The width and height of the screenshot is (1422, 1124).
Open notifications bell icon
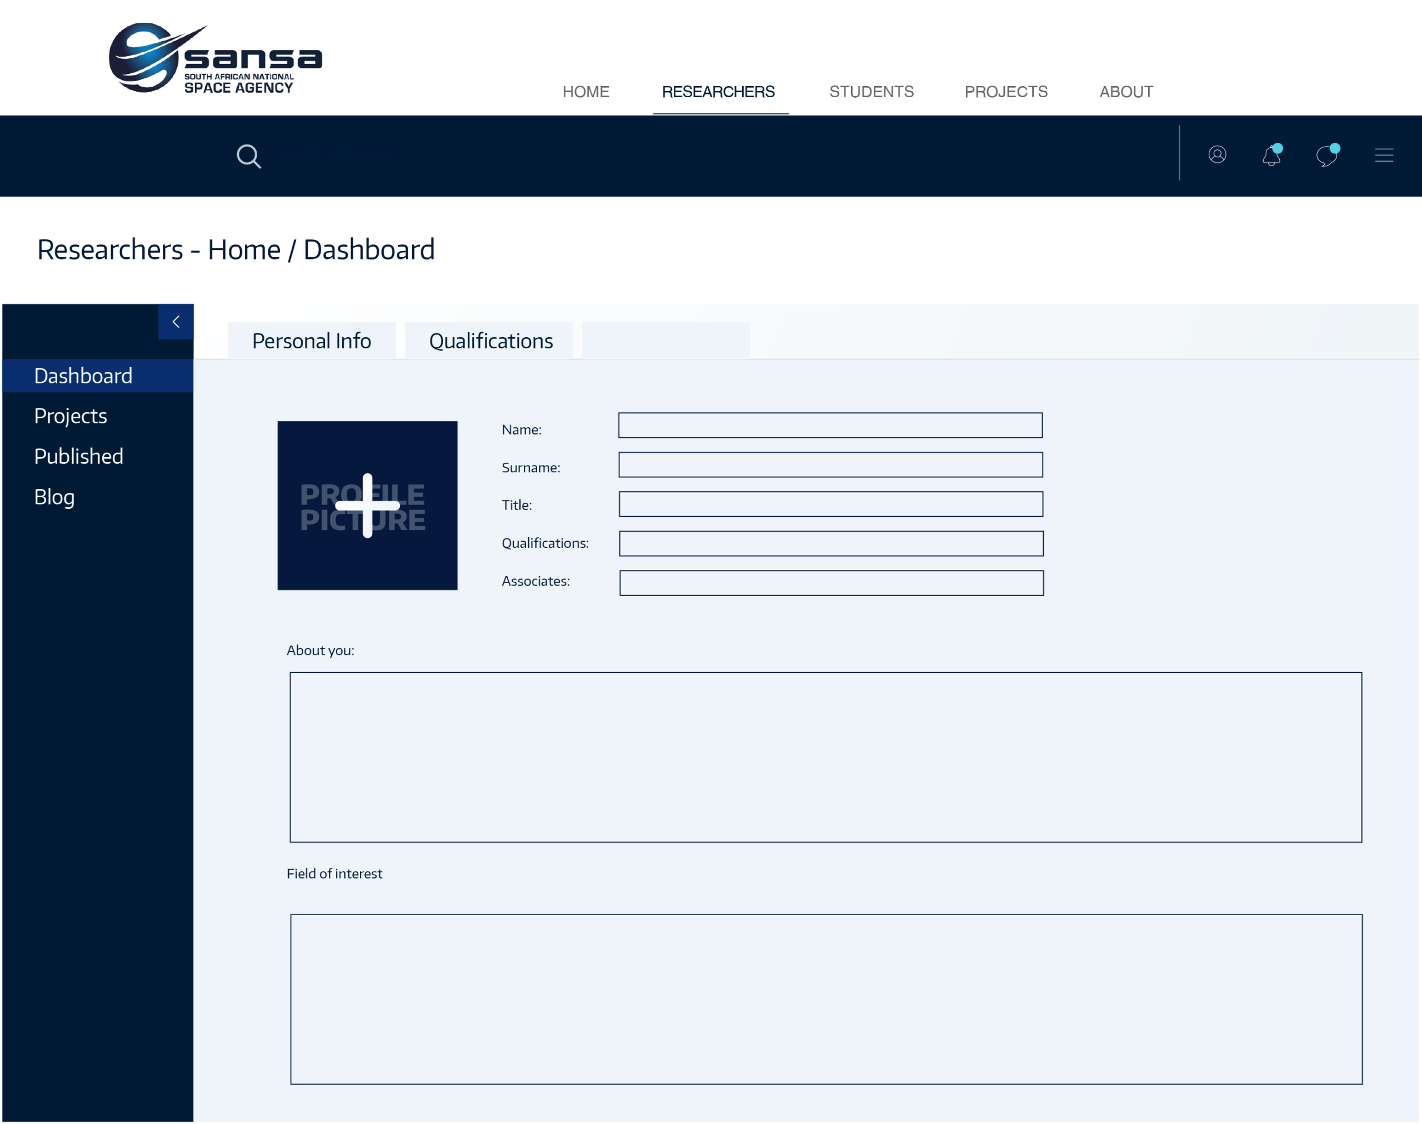[1272, 154]
